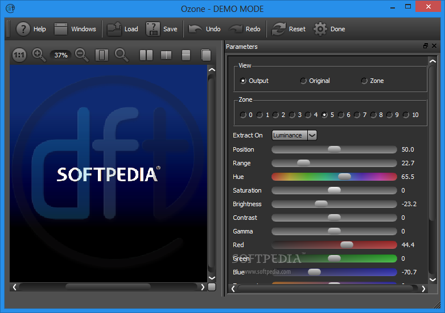Click the Ozone app icon in title bar
The width and height of the screenshot is (445, 313).
coord(10,8)
